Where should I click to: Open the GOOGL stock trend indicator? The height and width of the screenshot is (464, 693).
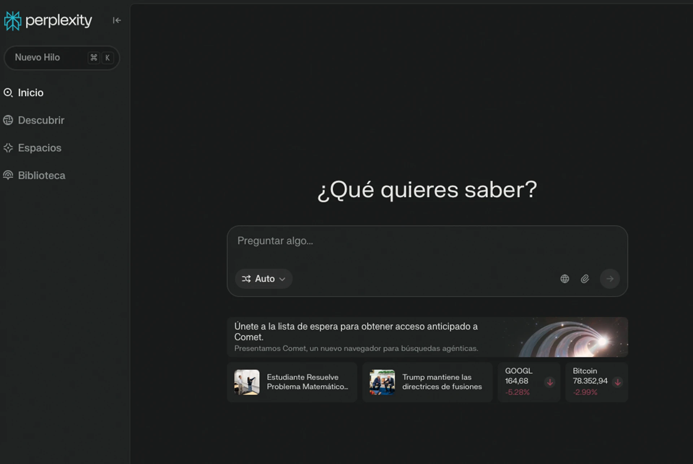550,382
